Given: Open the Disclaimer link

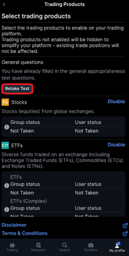Looking at the screenshot, I should click(x=14, y=225).
